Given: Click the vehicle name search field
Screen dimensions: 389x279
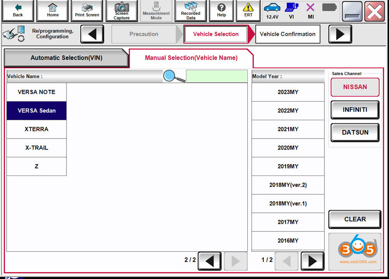Looking at the screenshot, I should (217, 76).
